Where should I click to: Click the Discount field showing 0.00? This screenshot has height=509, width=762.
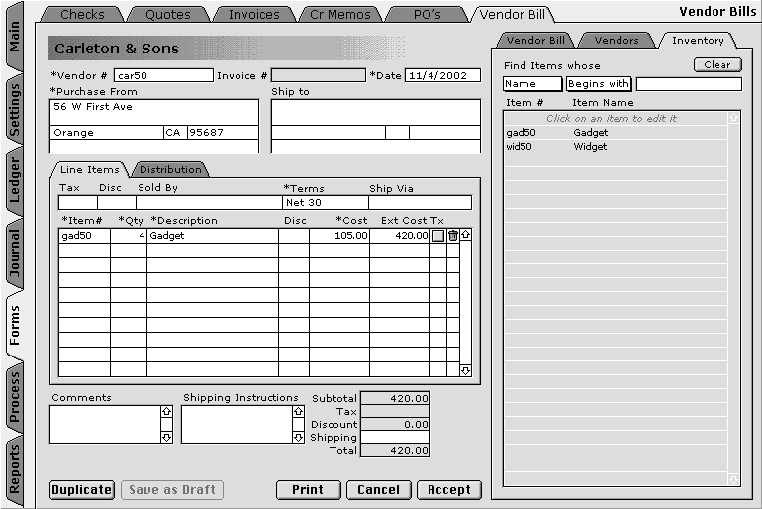(x=395, y=425)
